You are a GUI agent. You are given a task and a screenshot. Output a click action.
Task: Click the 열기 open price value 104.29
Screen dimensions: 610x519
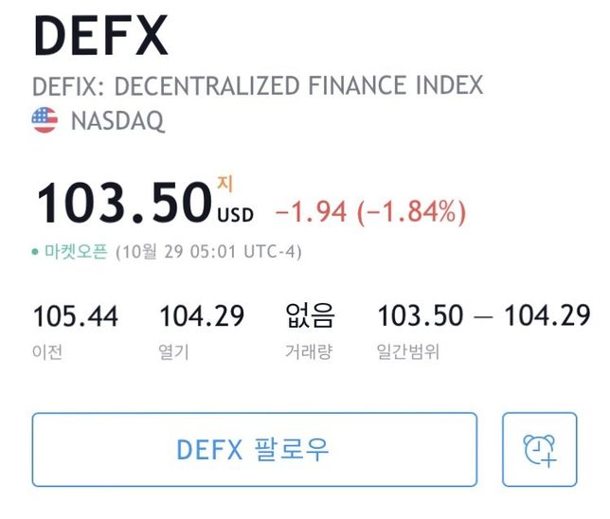(202, 315)
